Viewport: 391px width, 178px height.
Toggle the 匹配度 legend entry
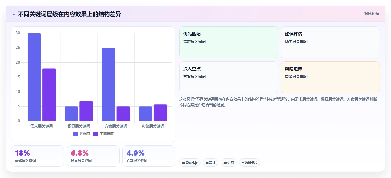[81, 134]
